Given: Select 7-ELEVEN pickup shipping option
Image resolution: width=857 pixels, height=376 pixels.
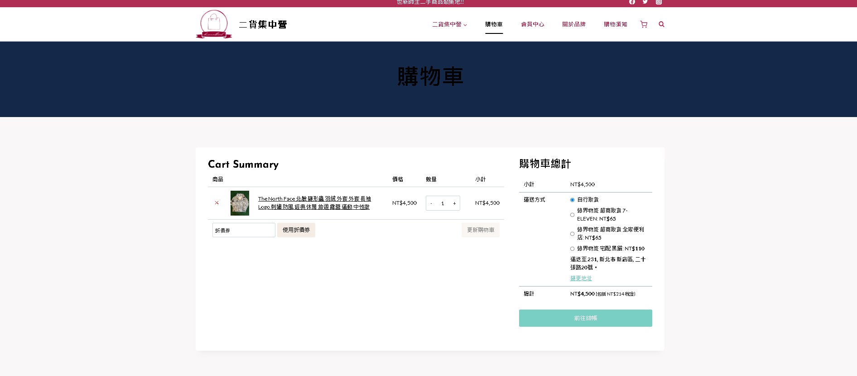Looking at the screenshot, I should [572, 215].
